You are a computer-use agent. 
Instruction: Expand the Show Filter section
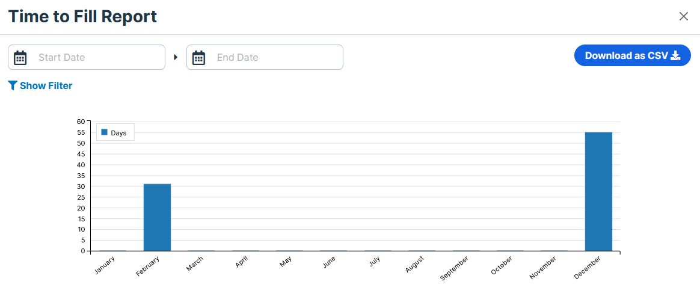coord(40,85)
